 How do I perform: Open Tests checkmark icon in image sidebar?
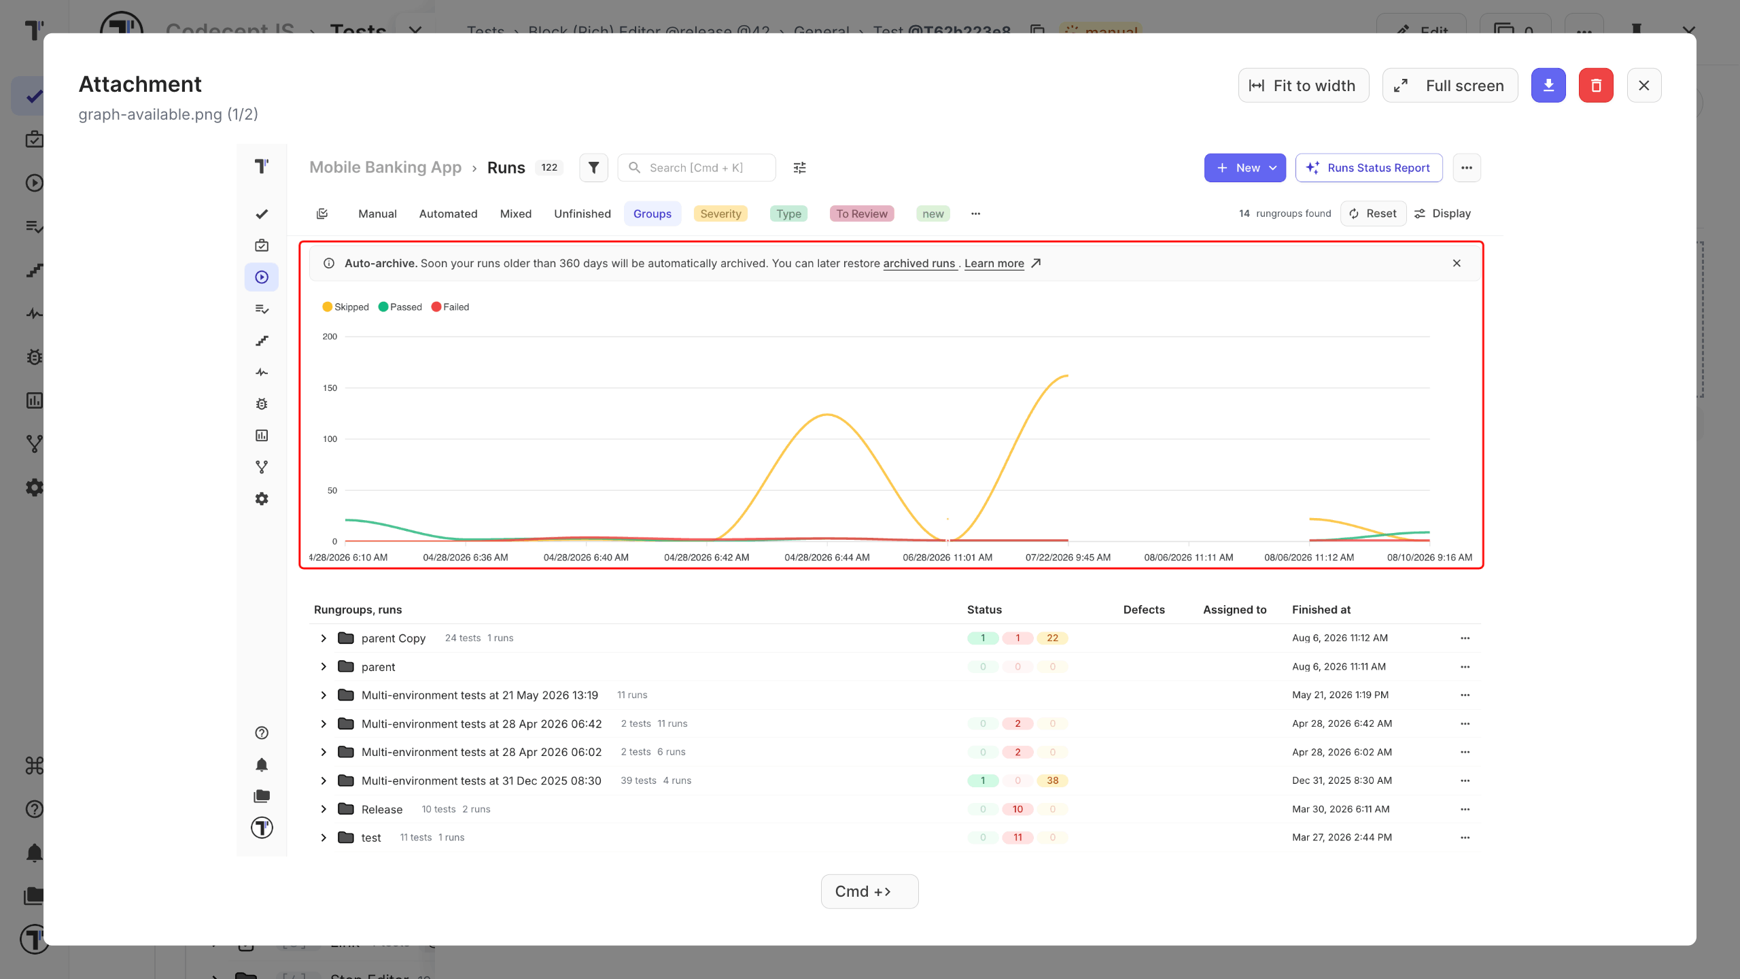[262, 214]
